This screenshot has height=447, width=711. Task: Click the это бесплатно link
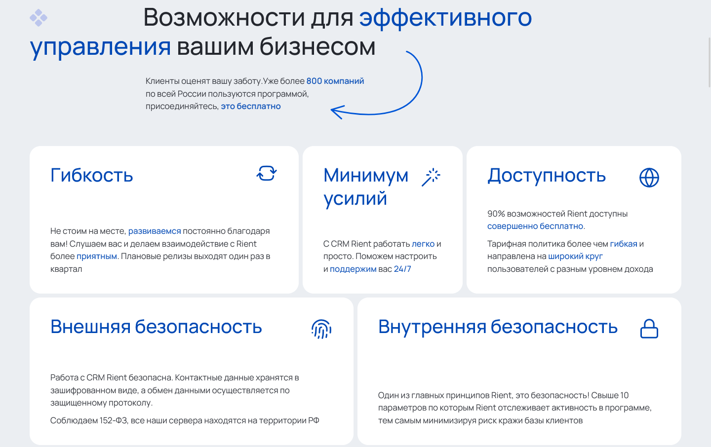point(251,106)
